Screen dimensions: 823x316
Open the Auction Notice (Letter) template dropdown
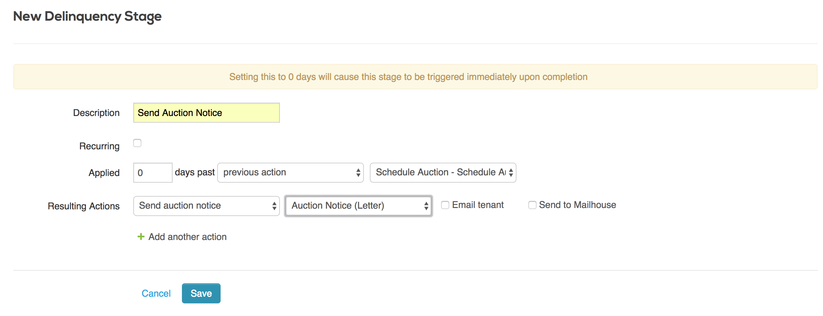click(359, 206)
